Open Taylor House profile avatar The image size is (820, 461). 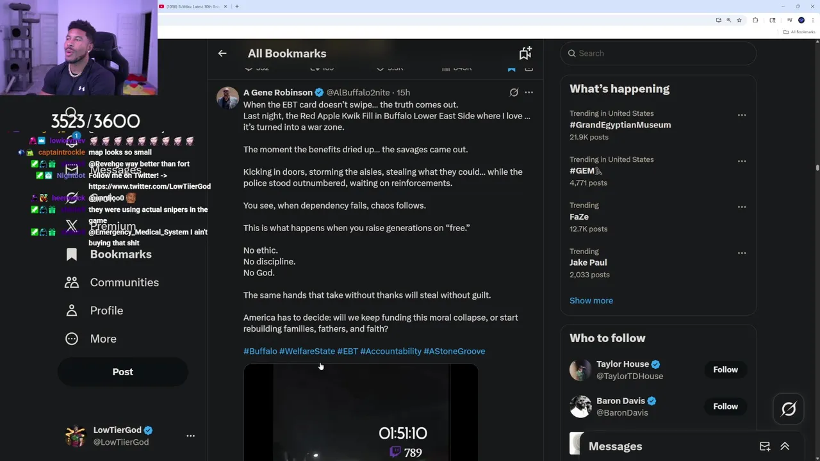coord(580,369)
